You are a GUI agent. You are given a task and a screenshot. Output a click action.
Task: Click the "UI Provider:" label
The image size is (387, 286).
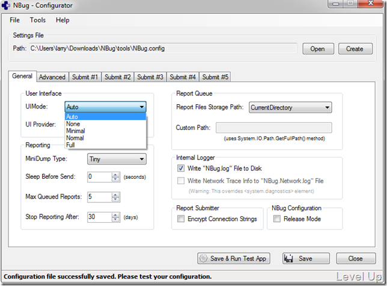coord(41,125)
